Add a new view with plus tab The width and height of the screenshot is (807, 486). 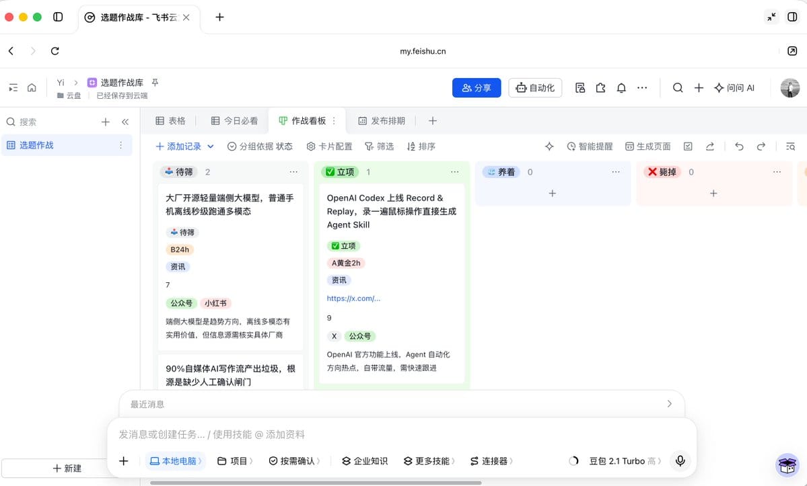click(x=432, y=121)
